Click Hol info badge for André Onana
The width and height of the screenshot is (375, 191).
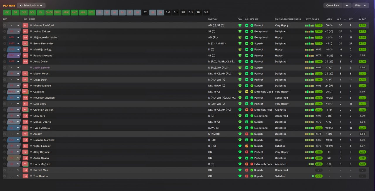[25, 158]
